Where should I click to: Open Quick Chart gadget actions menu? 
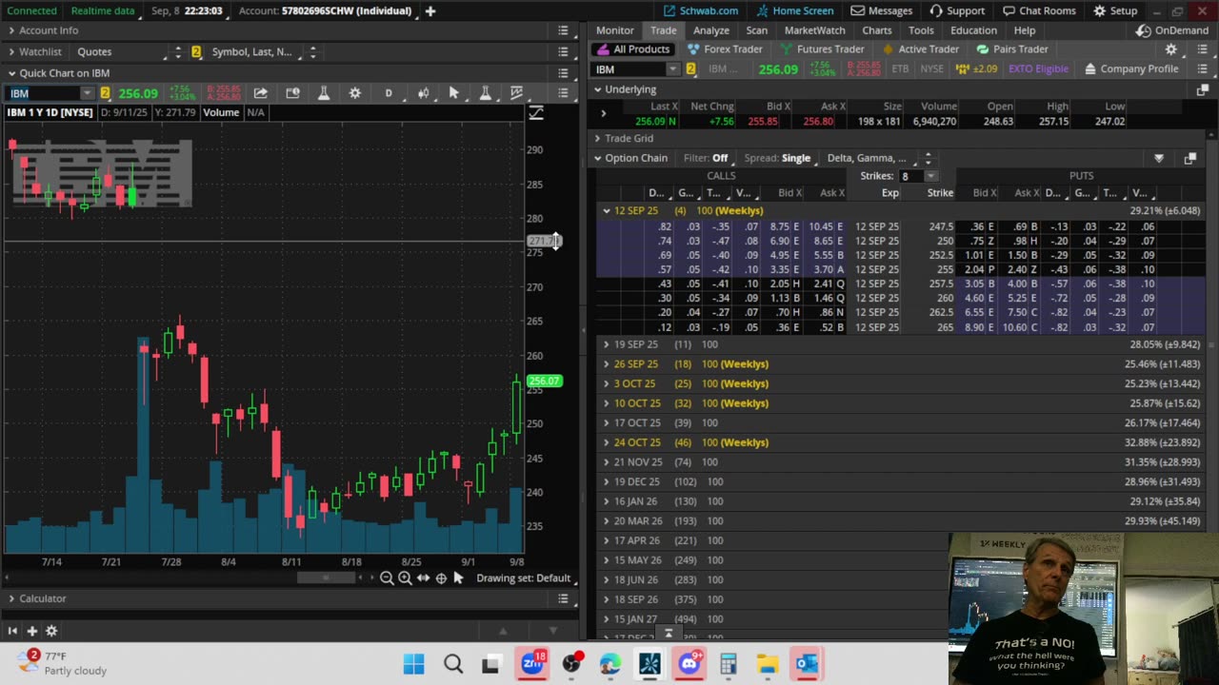(x=563, y=73)
